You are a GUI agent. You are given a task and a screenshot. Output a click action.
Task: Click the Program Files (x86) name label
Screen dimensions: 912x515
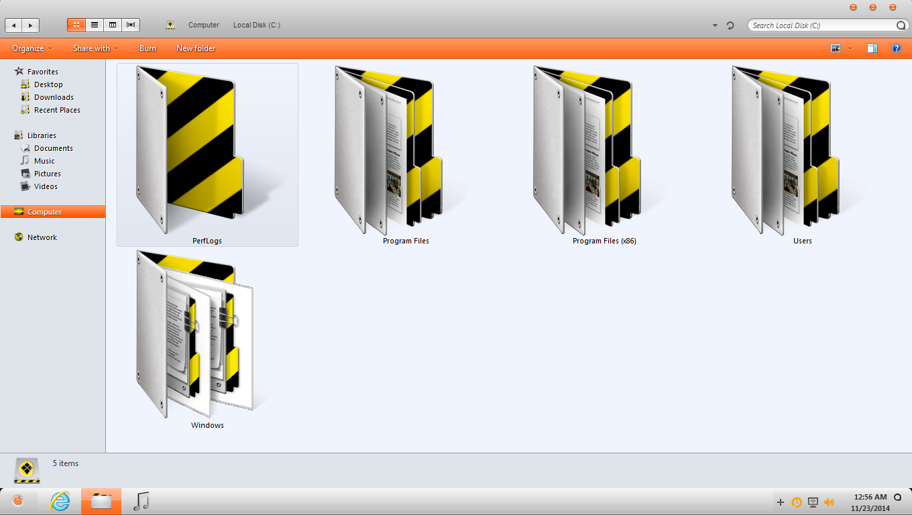(x=604, y=241)
